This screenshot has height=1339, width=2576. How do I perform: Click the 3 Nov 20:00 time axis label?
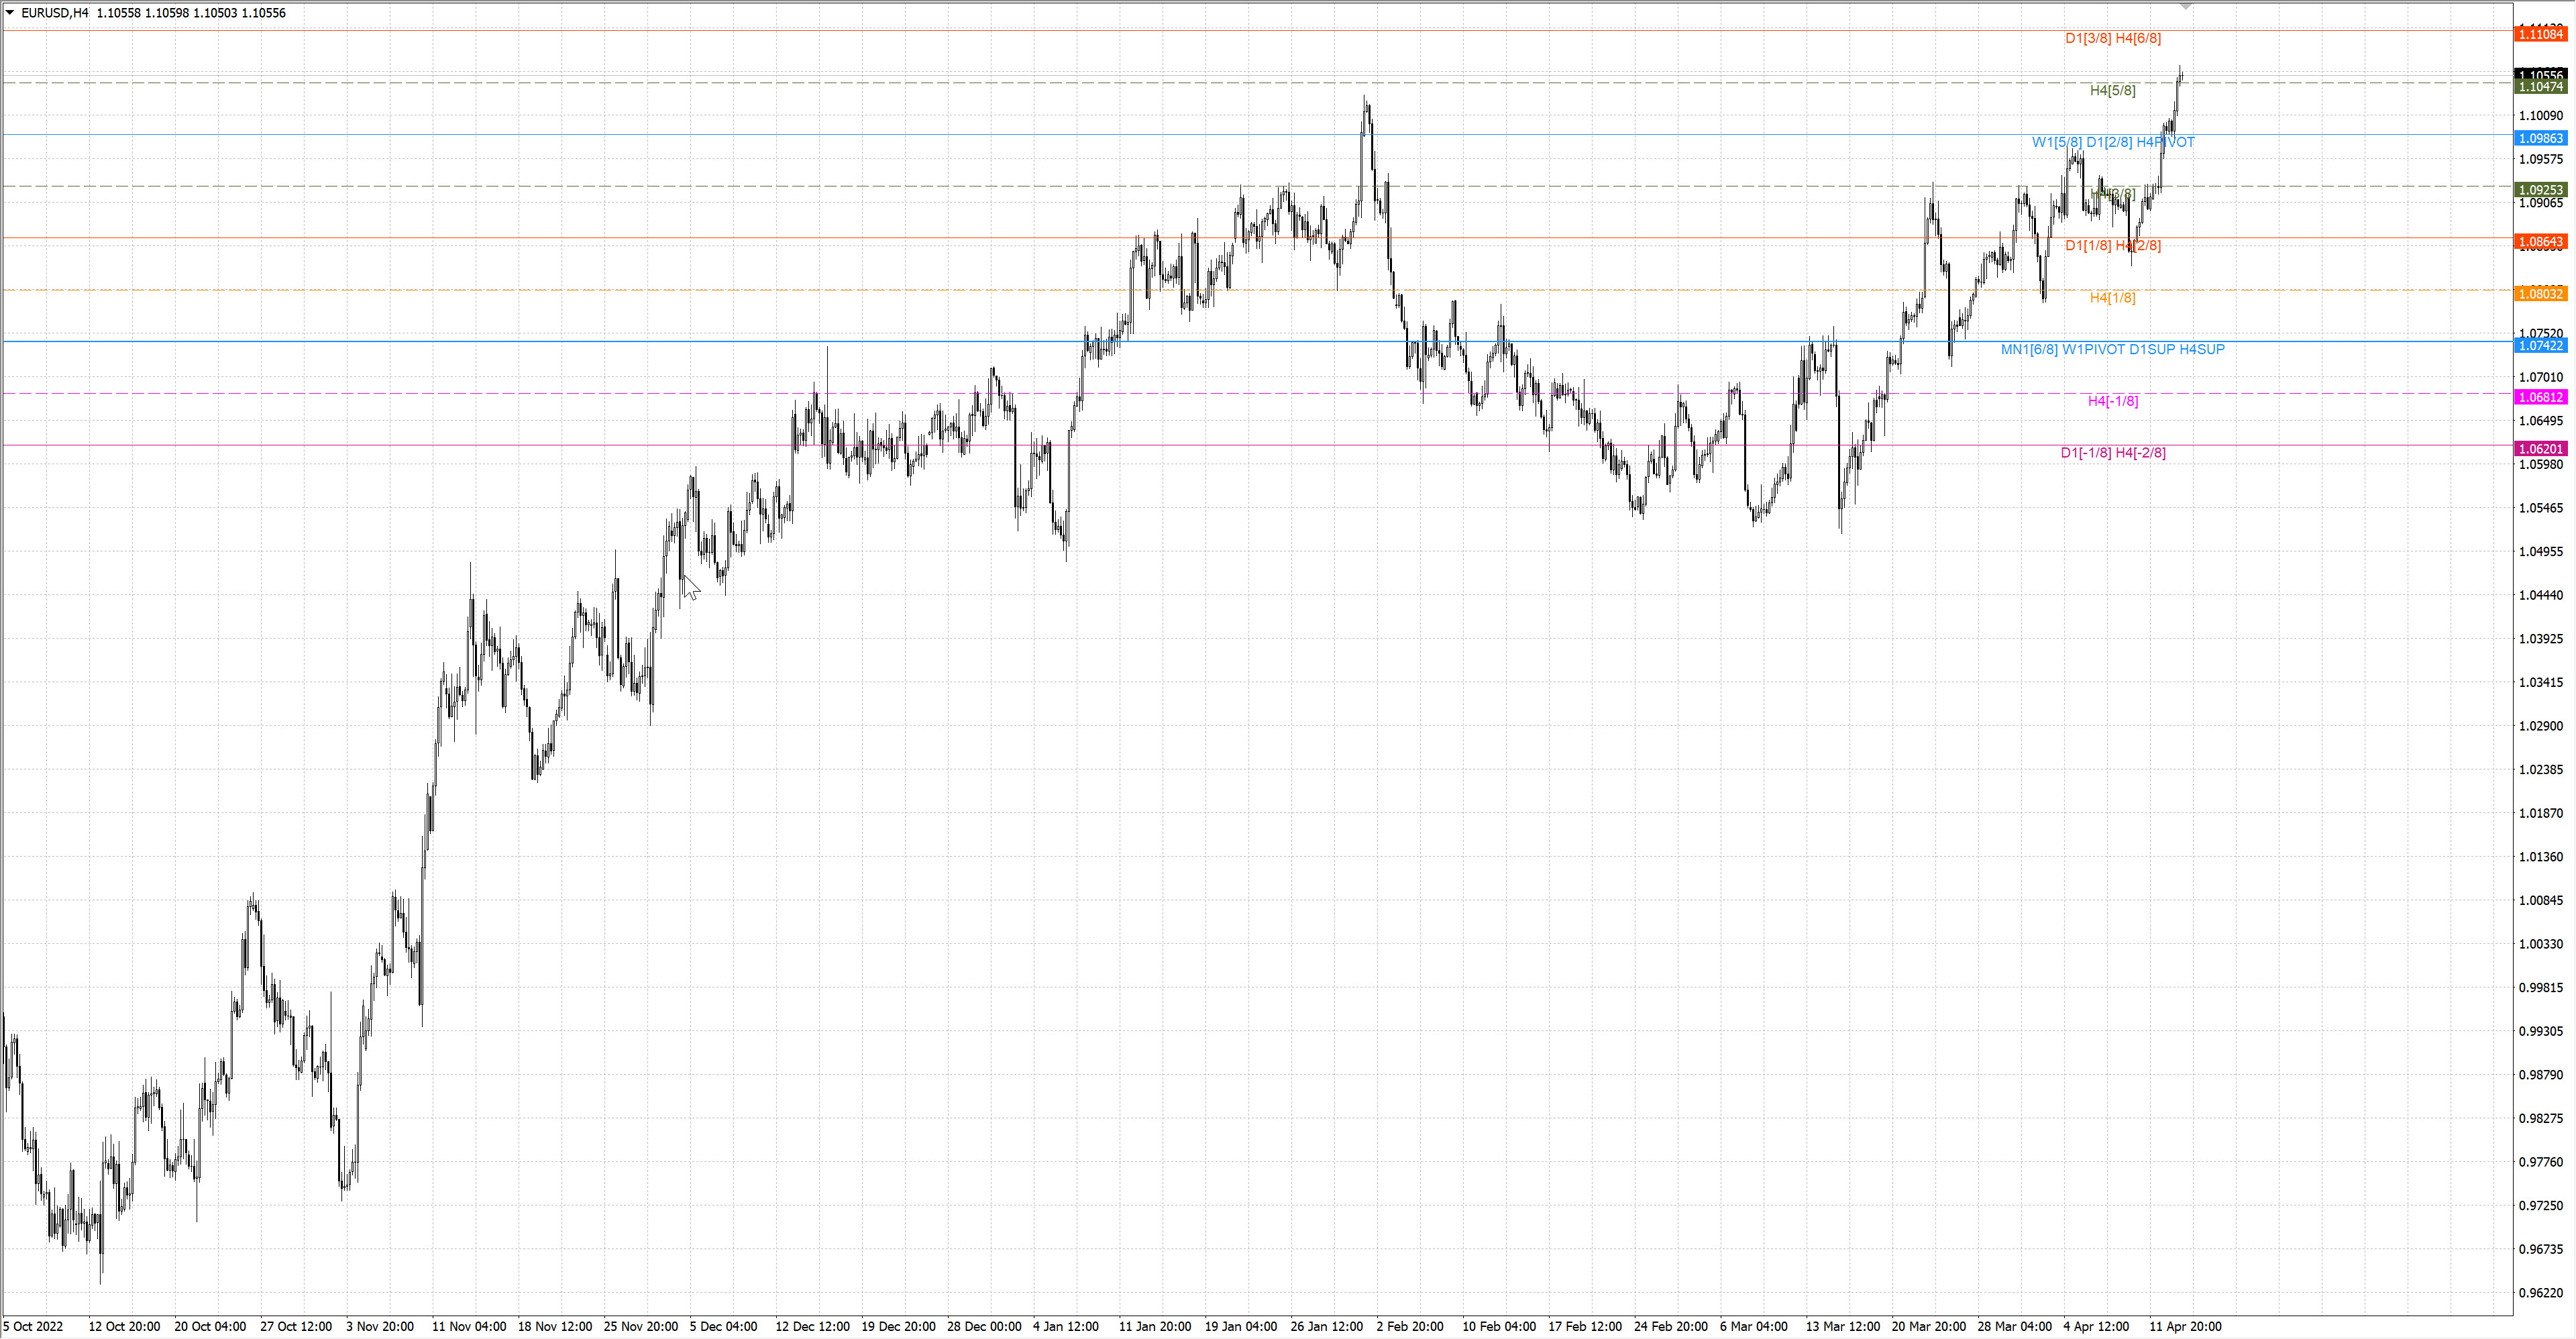pos(380,1326)
